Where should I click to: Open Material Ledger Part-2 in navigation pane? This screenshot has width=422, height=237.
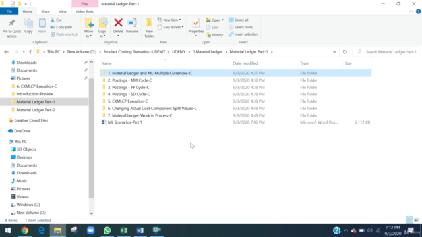point(36,110)
